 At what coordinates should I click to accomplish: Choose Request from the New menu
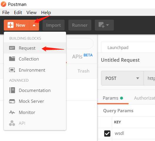click(x=35, y=48)
